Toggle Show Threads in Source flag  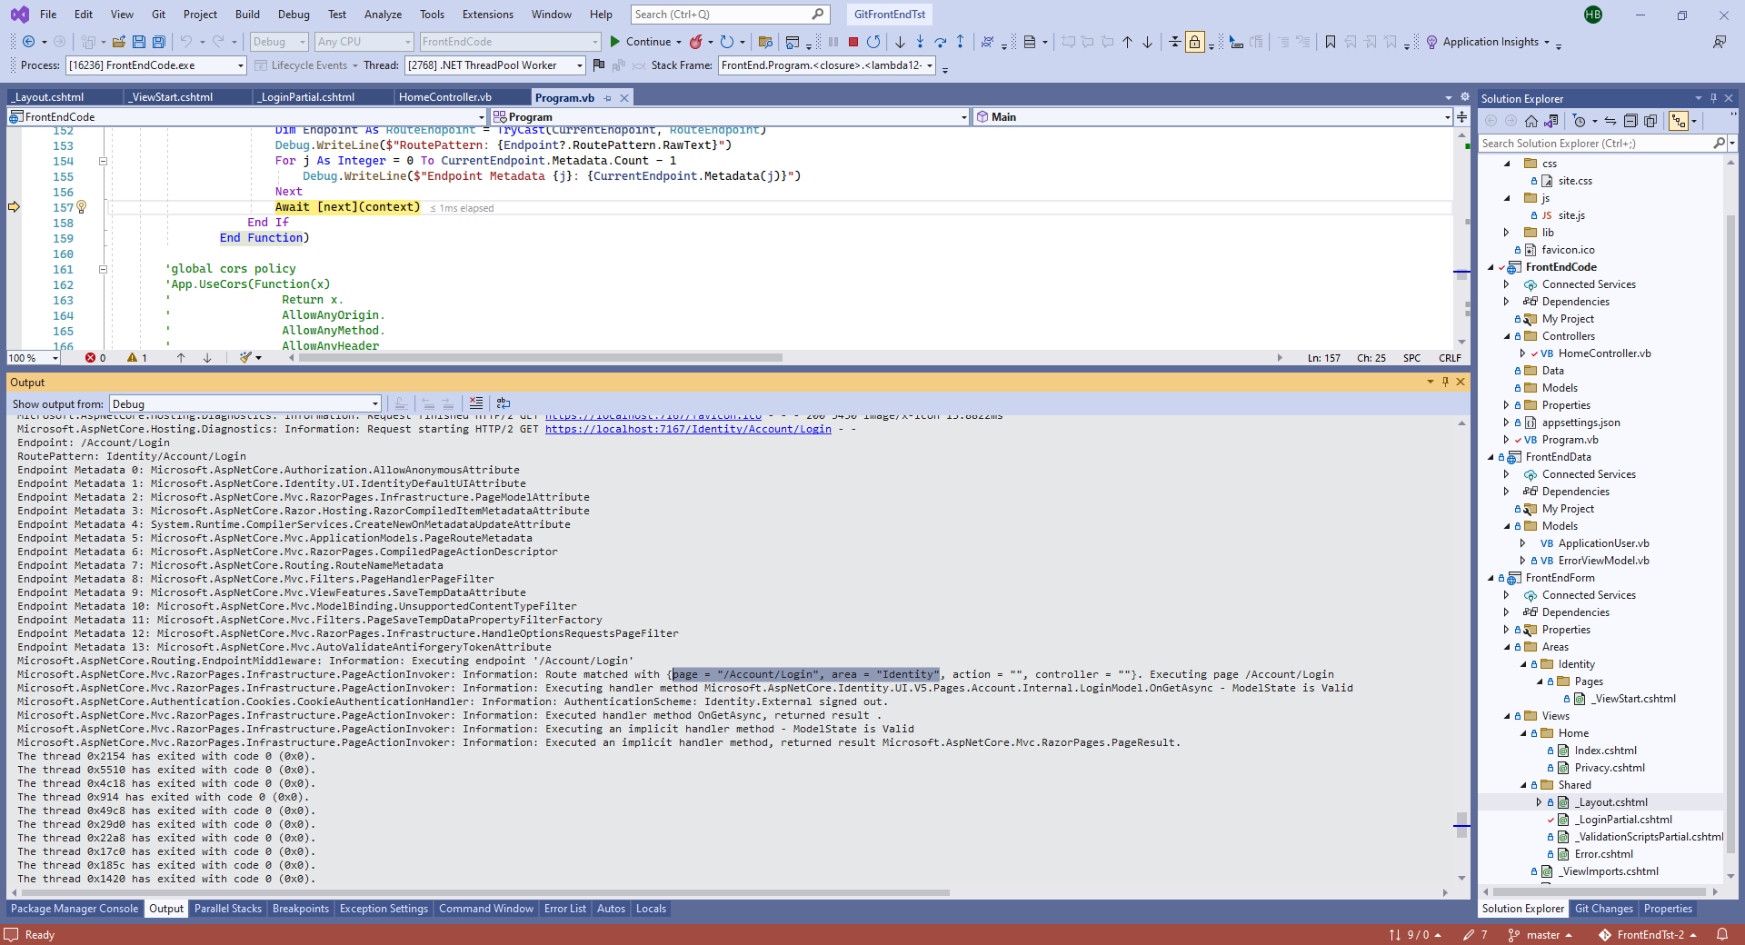pos(598,65)
